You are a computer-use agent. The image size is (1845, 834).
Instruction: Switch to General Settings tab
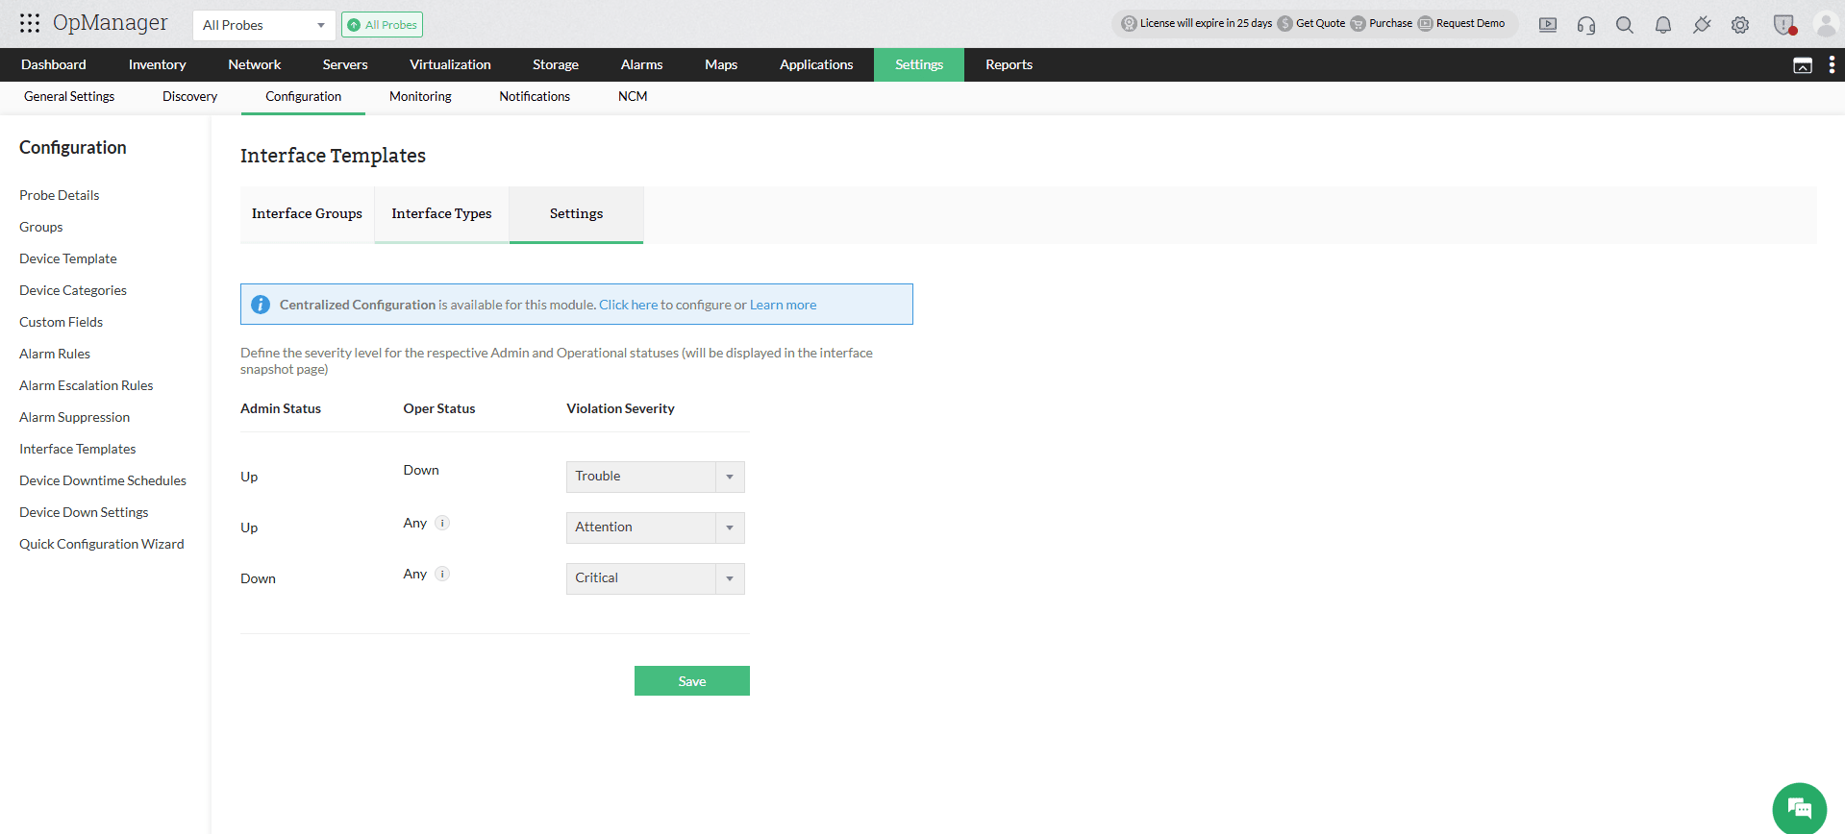(69, 97)
